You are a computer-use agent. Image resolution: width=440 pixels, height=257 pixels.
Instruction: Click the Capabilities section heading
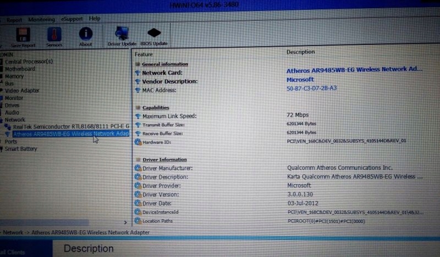coord(156,108)
